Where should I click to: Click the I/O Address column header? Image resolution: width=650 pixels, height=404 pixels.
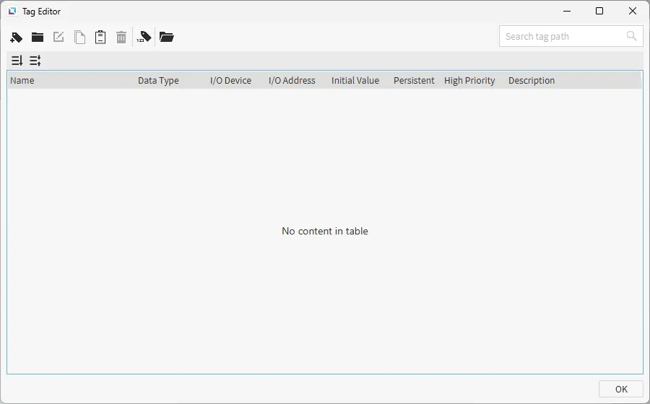pyautogui.click(x=292, y=81)
